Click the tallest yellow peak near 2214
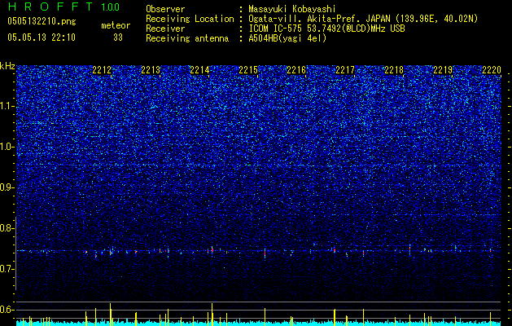This screenshot has width=512, height=326. coord(212,314)
